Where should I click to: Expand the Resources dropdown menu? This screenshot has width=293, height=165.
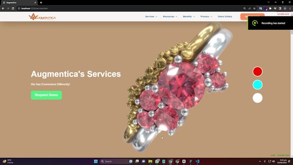point(170,16)
